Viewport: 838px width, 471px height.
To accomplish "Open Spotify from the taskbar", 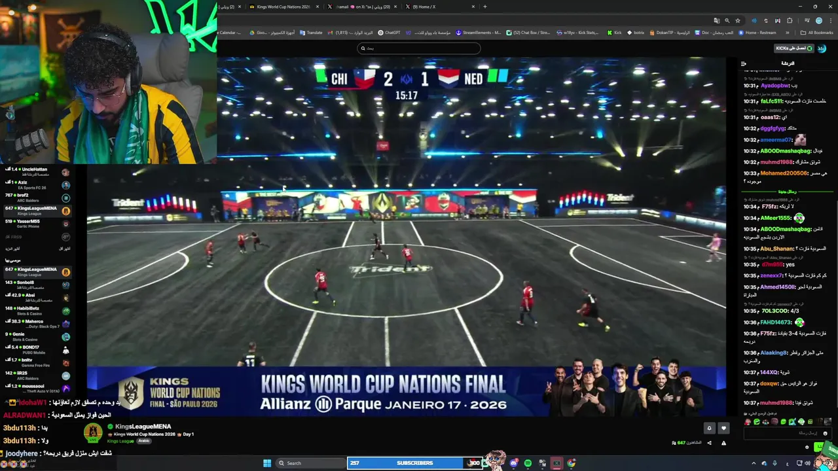I will click(x=528, y=463).
